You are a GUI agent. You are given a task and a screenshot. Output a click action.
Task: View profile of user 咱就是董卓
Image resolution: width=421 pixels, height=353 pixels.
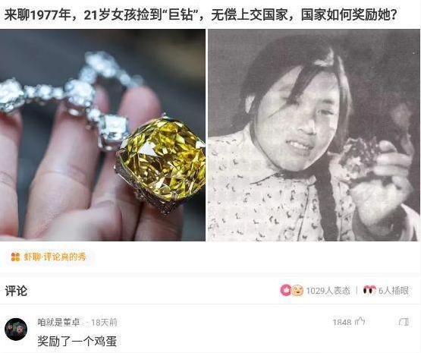pos(58,322)
